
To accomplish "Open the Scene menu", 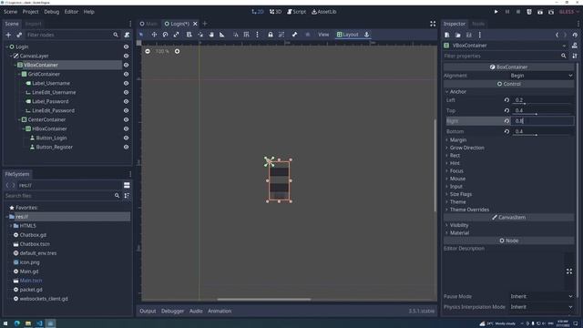I will click(10, 12).
